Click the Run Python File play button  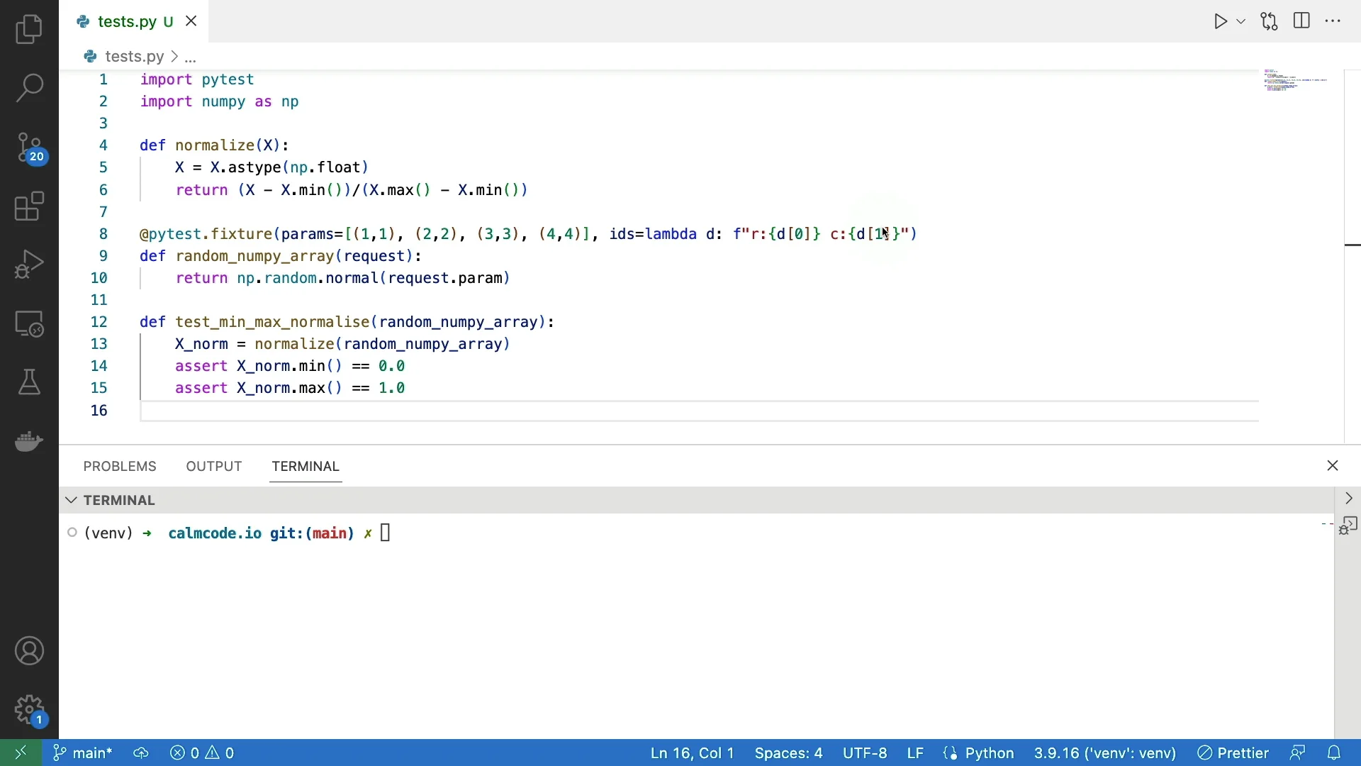1221,22
